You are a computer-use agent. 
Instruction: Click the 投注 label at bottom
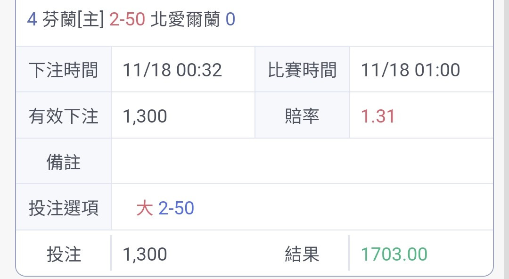[x=64, y=254]
